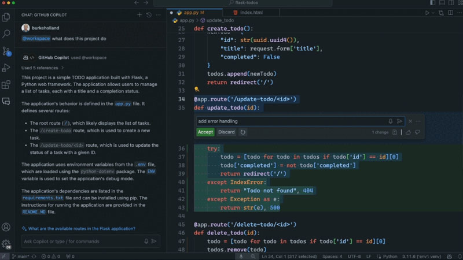Open the Source Control view
Viewport: 463px width, 260px height.
coord(6,51)
